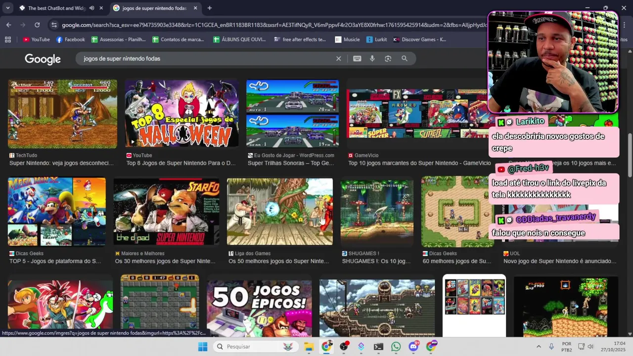
Task: Open the Street Fighter Ryu thumbnail
Action: [280, 212]
